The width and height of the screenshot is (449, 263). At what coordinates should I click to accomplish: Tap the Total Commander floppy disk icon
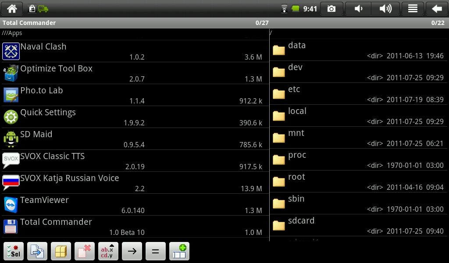[11, 226]
